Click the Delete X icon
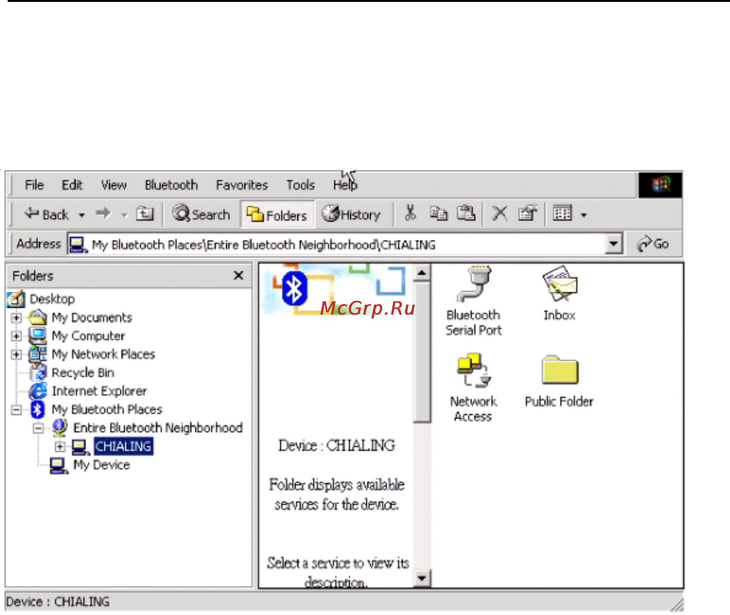 [500, 213]
